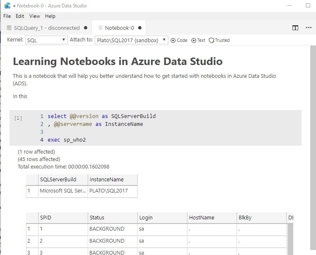Click the unsaved dot on SQLQuery_1 tab

(86, 28)
